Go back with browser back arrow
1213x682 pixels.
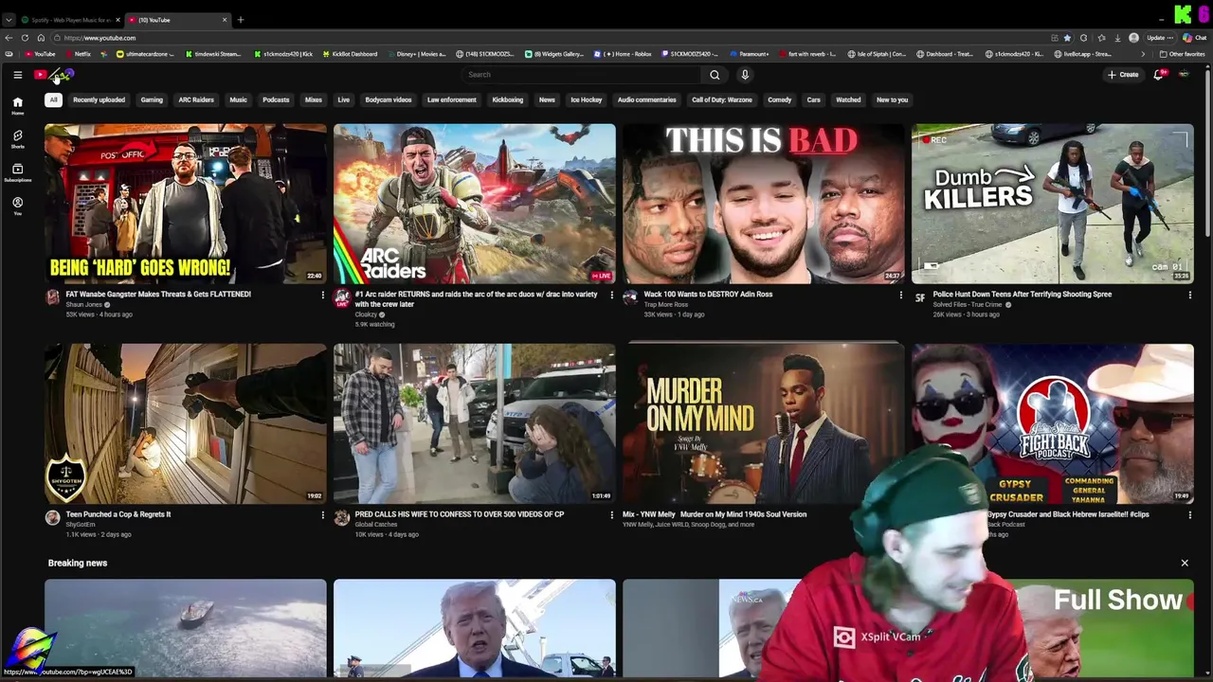(x=9, y=38)
